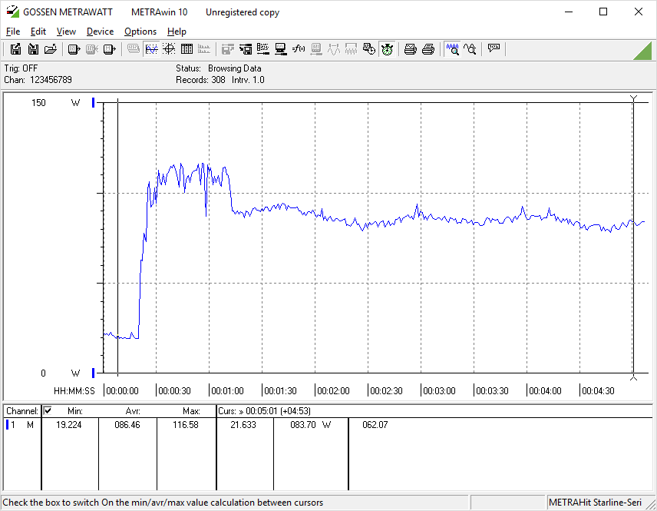Click the Max value 116.58
This screenshot has width=657, height=511.
(x=186, y=425)
